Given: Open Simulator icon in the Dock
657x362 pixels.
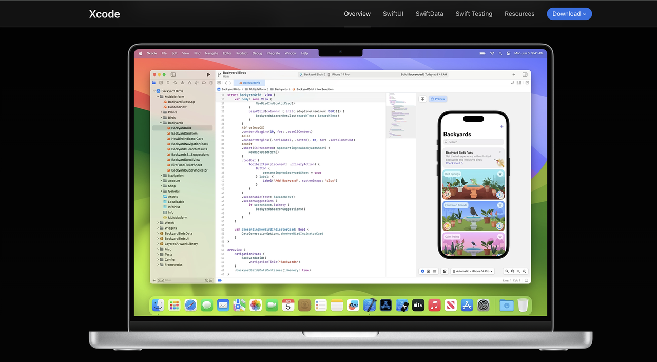Looking at the screenshot, I should pos(402,305).
